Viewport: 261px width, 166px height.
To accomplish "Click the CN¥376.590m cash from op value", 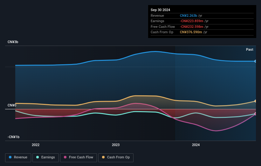I will (191, 32).
